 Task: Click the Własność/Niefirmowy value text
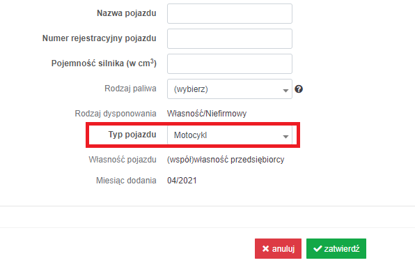[207, 114]
